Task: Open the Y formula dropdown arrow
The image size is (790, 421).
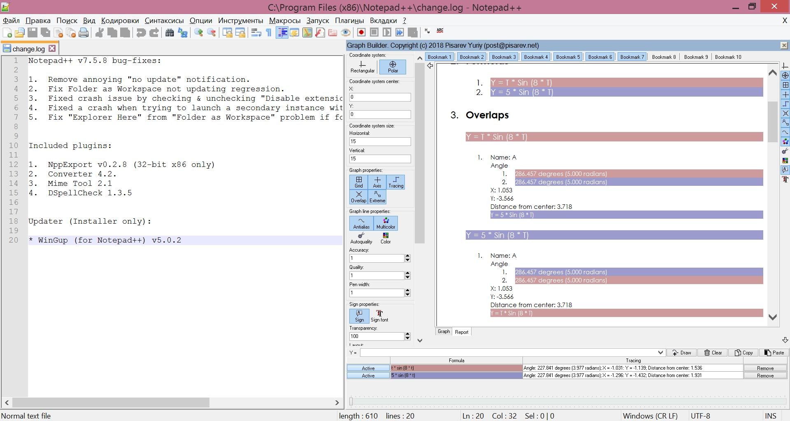Action: coord(660,352)
